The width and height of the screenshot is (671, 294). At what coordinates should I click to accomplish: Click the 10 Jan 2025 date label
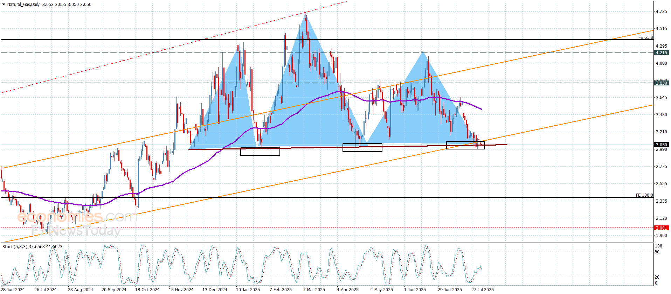(x=248, y=289)
